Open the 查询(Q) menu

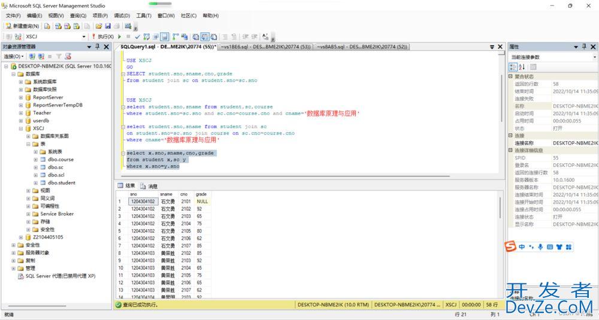click(78, 16)
